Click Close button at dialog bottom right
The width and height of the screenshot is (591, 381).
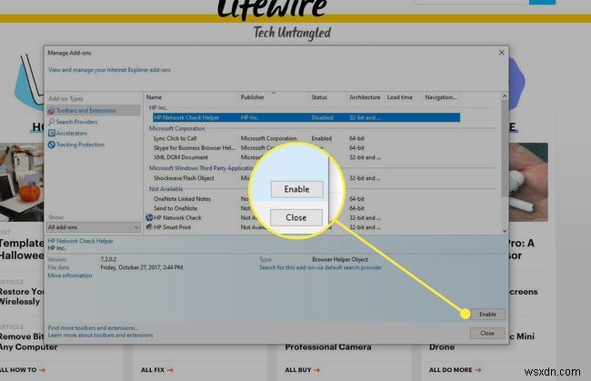coord(487,333)
